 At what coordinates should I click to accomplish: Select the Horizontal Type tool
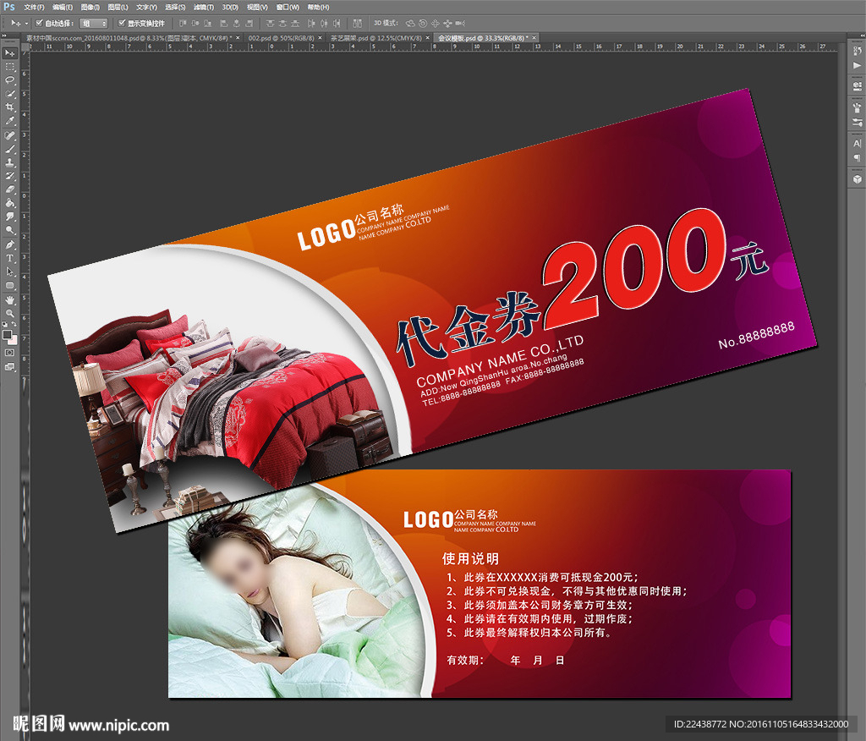(x=9, y=258)
